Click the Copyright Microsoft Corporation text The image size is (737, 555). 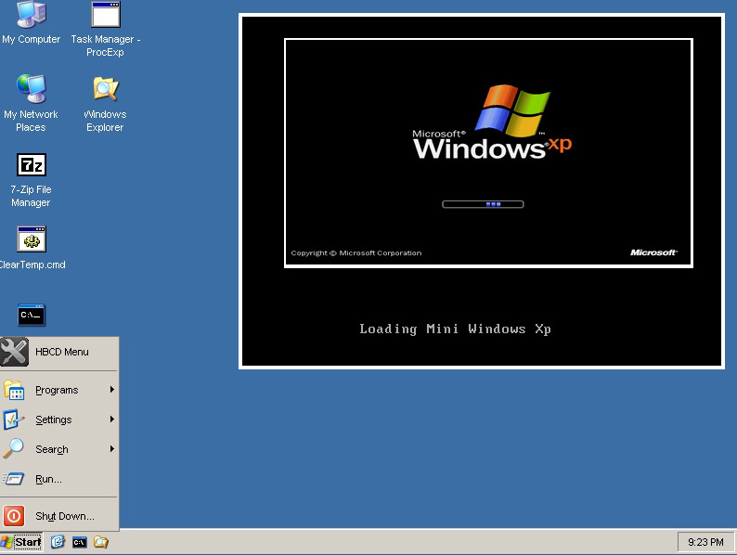point(356,252)
